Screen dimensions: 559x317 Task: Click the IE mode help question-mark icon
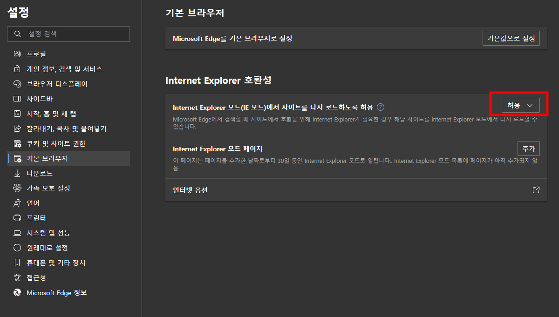[x=381, y=107]
